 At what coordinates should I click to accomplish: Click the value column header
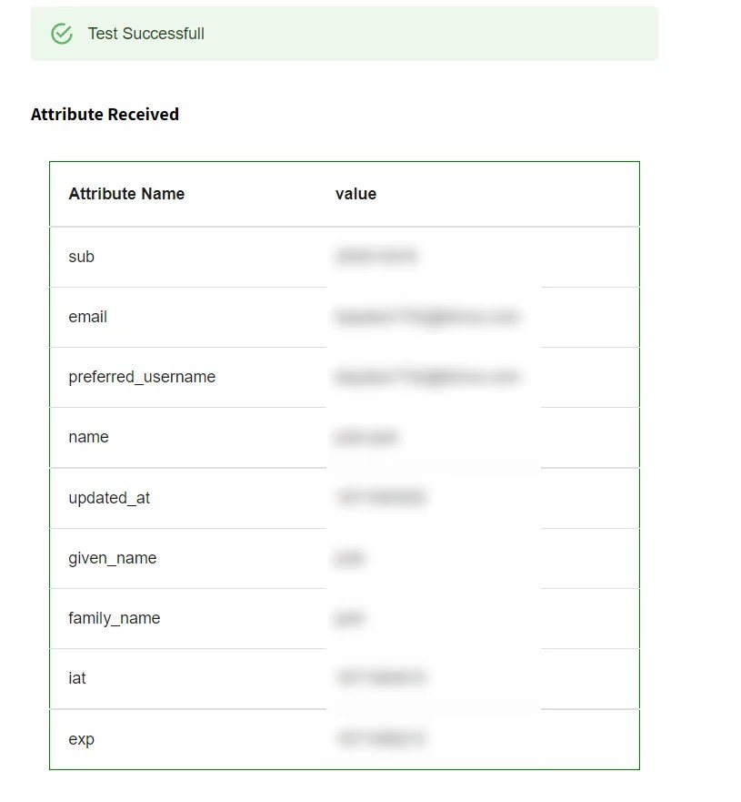[x=355, y=194]
